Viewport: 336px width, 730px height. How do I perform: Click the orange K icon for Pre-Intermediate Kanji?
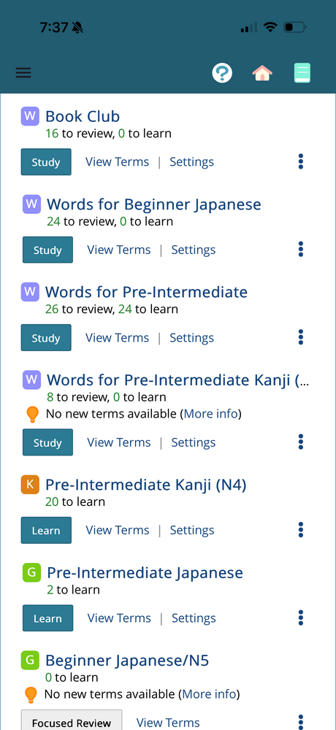click(30, 485)
